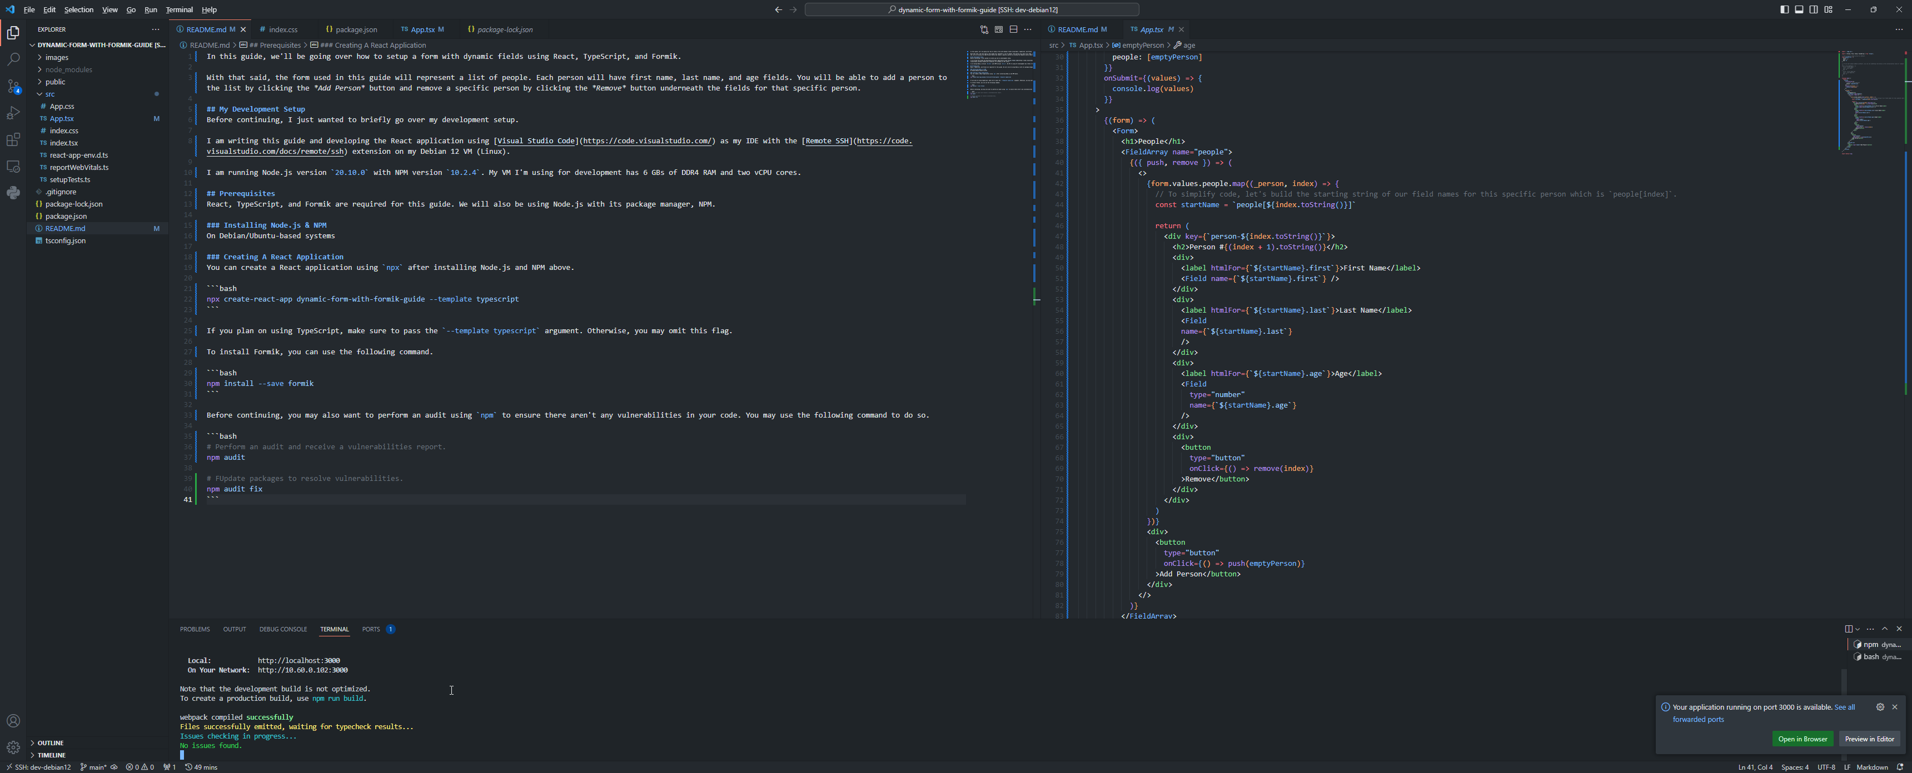Expand the node_modules folder

point(97,70)
